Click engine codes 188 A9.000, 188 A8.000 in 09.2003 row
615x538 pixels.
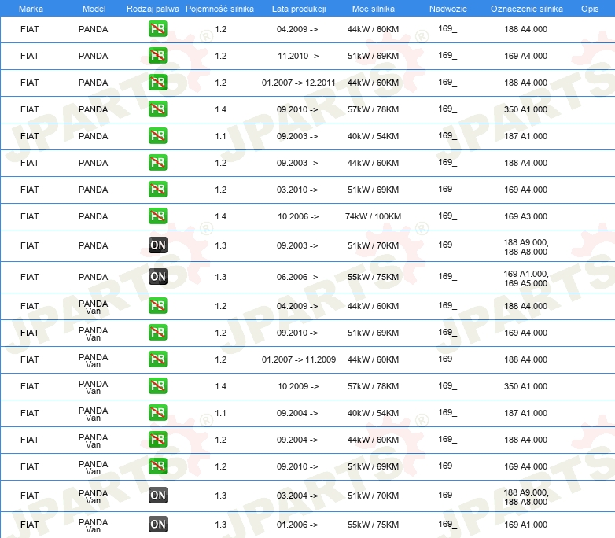point(526,247)
